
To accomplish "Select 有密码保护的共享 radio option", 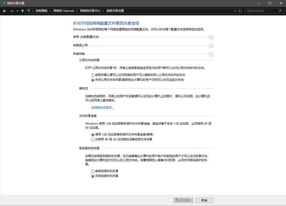I will (93, 171).
